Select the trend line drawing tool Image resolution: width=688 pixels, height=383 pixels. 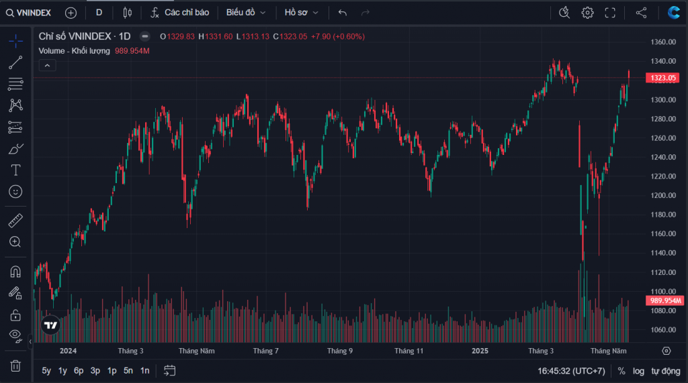point(15,62)
